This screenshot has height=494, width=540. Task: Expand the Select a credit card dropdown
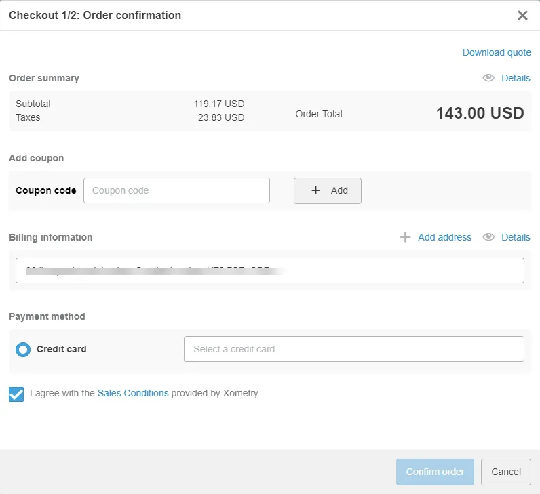point(353,349)
